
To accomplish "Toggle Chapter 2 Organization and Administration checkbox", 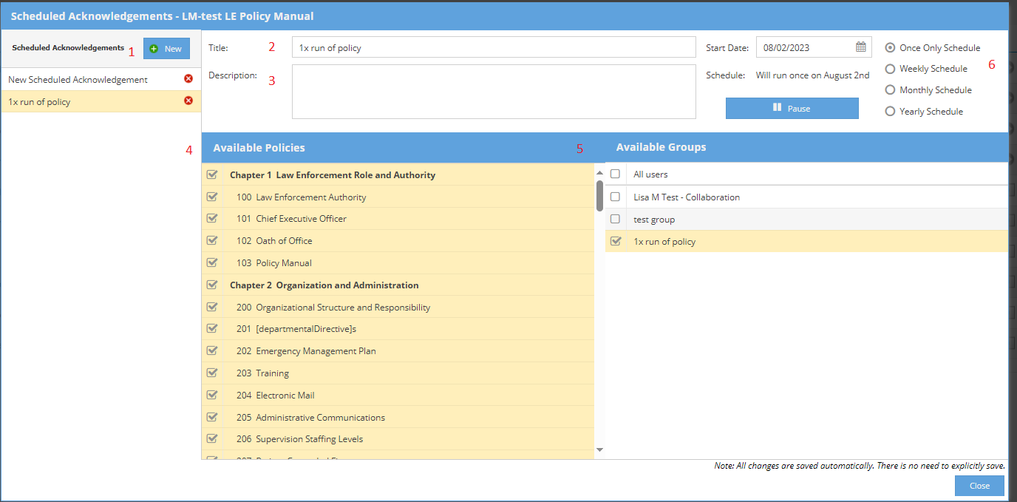I will 212,285.
